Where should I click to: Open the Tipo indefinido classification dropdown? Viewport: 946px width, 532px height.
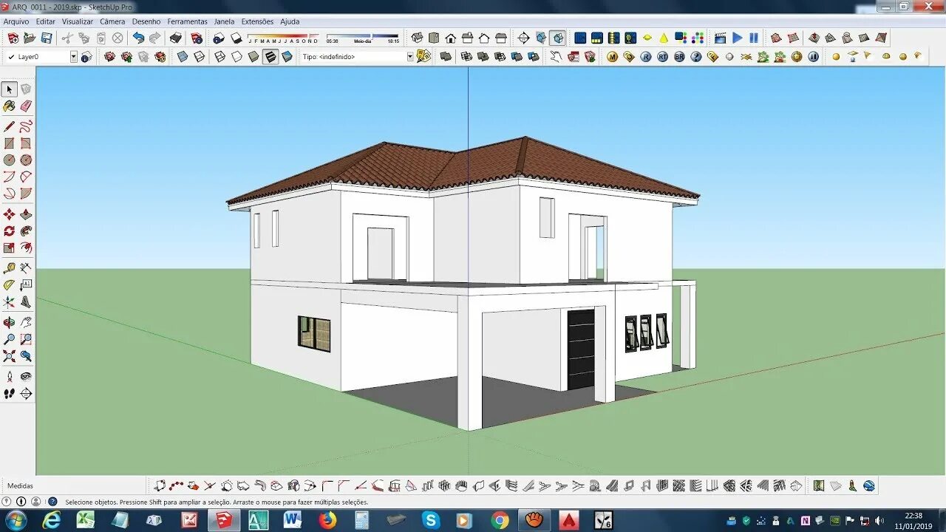point(410,57)
